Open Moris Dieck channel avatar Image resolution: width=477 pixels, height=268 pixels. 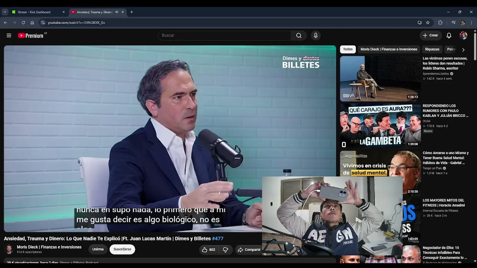9,249
